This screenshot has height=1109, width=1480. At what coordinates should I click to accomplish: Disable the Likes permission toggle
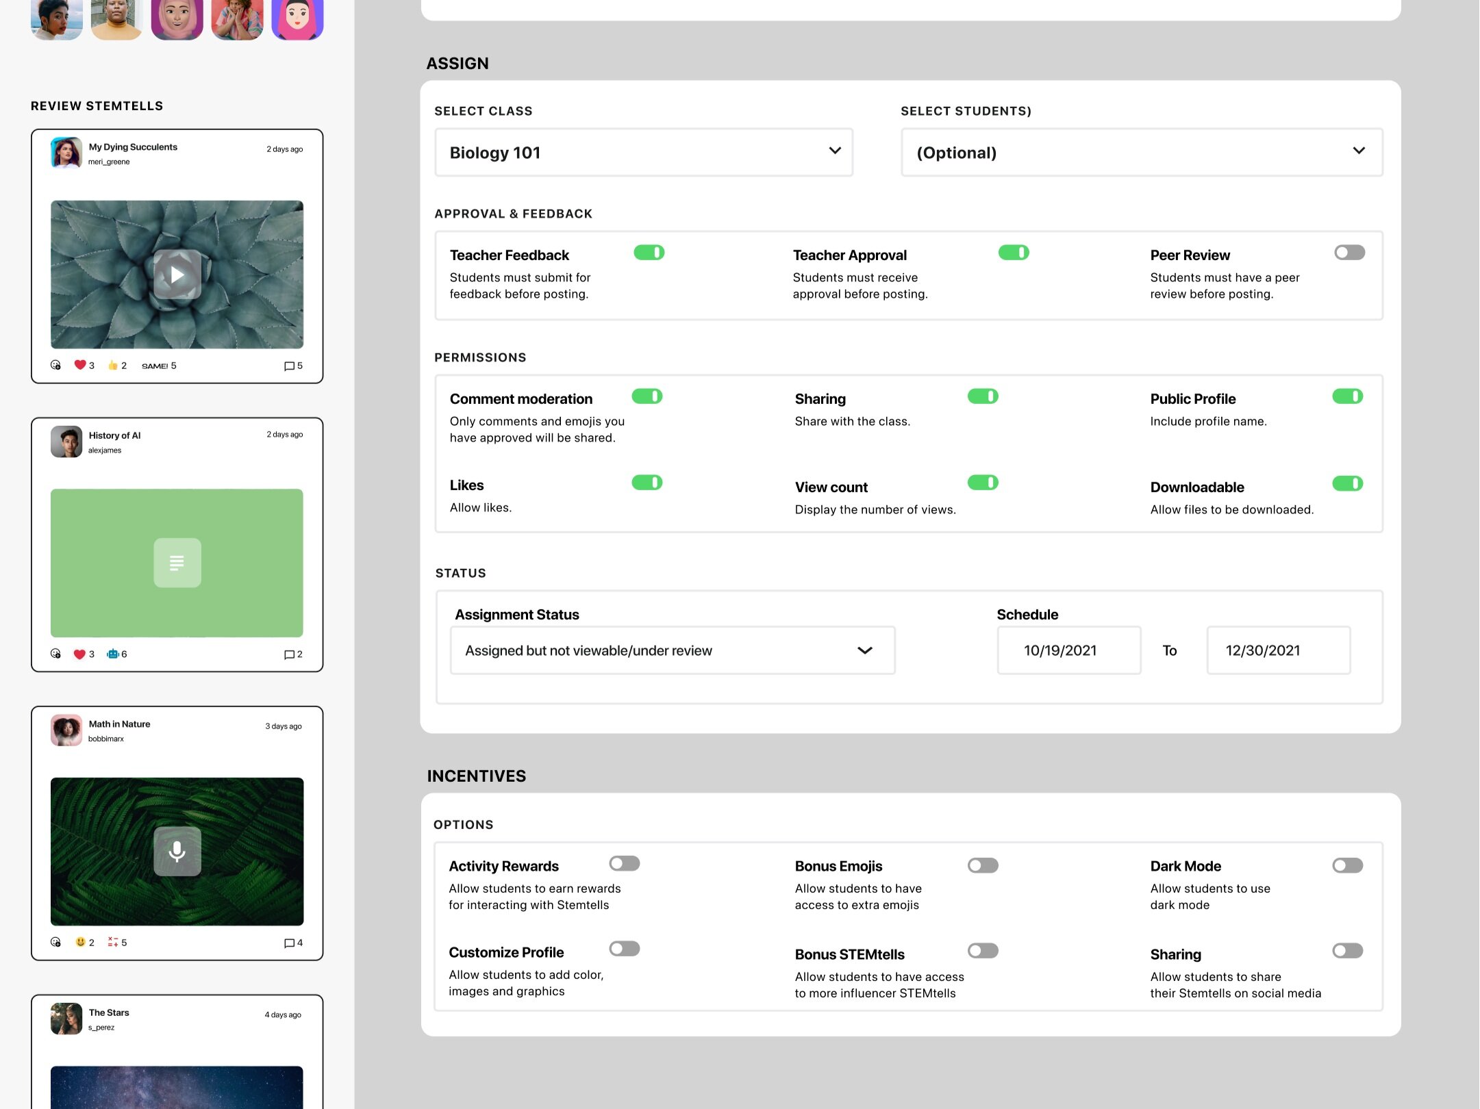(x=647, y=483)
